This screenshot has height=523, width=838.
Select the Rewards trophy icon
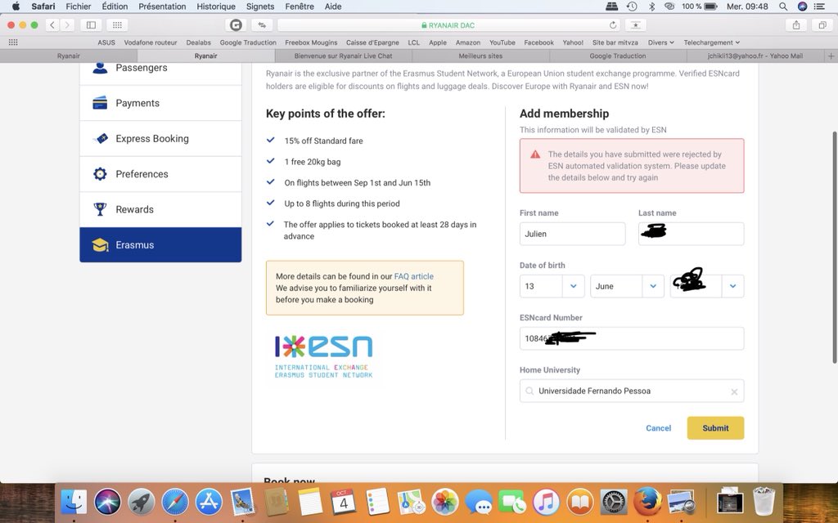tap(100, 209)
